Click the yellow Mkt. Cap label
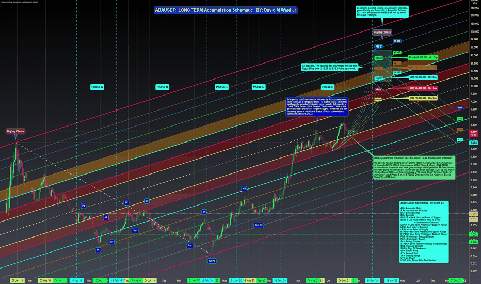Screen dimensions: 481x284 [x=423, y=98]
